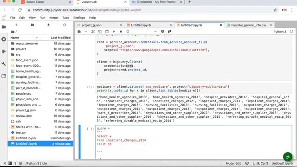Switch to the Credentials browser tab

pos(156,2)
